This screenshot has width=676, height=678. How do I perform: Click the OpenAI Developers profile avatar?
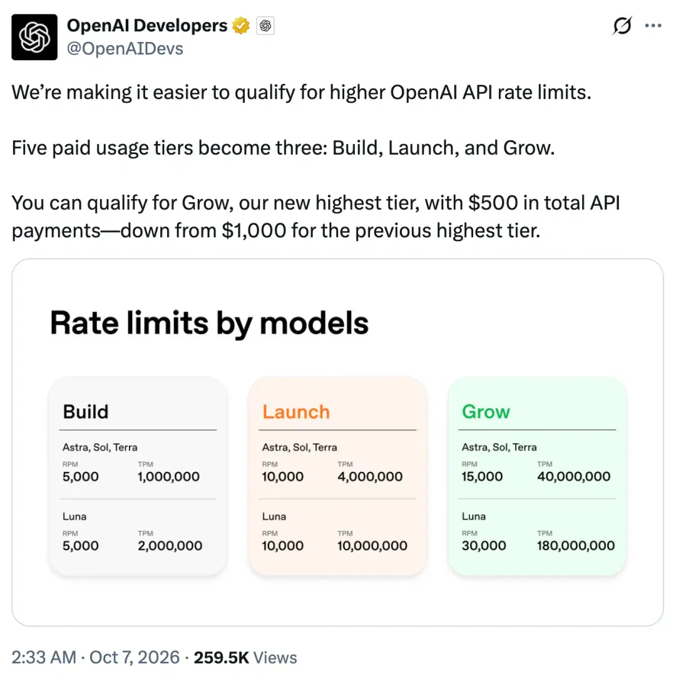tap(34, 37)
